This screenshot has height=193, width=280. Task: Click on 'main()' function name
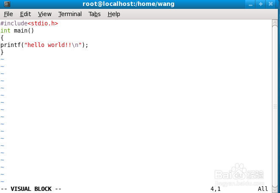(24, 30)
